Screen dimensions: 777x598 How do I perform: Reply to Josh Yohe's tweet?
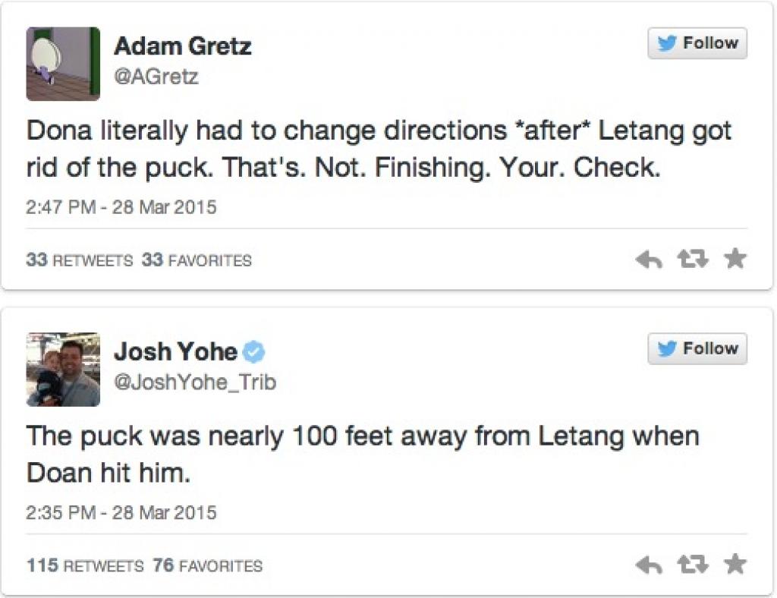(x=649, y=565)
